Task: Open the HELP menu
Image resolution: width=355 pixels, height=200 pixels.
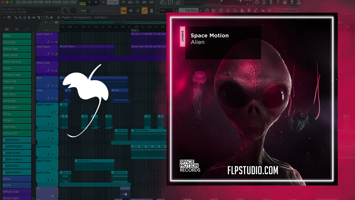Action: coord(73,2)
